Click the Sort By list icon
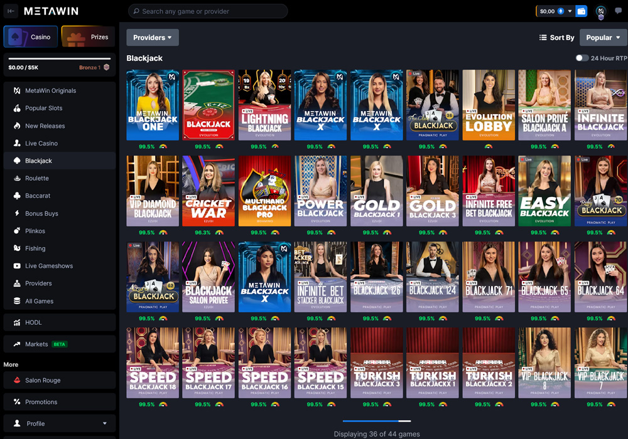This screenshot has width=628, height=439. [543, 38]
